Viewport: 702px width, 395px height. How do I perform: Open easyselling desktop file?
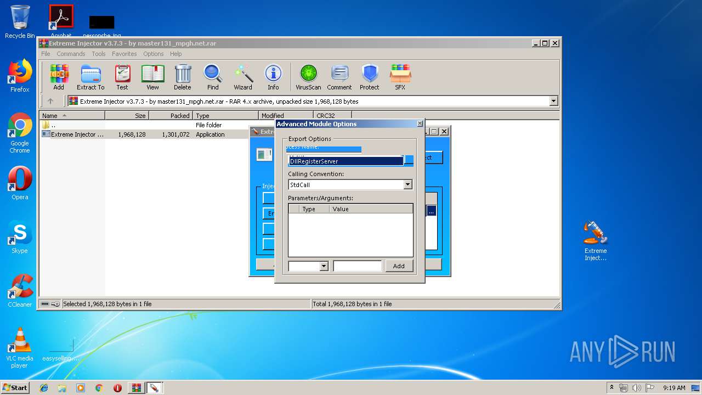(x=61, y=349)
